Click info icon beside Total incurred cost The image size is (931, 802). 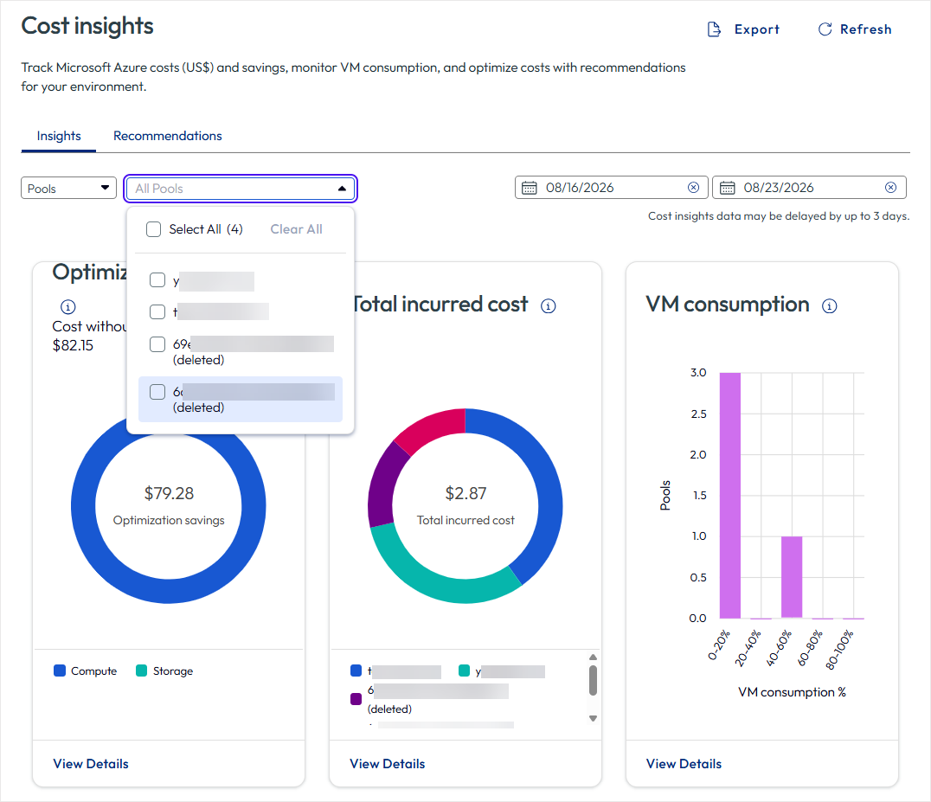click(548, 306)
